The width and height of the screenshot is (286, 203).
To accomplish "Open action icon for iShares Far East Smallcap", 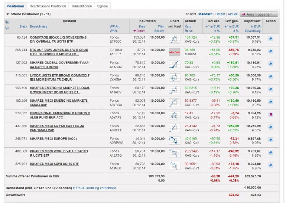I will 271,127.
